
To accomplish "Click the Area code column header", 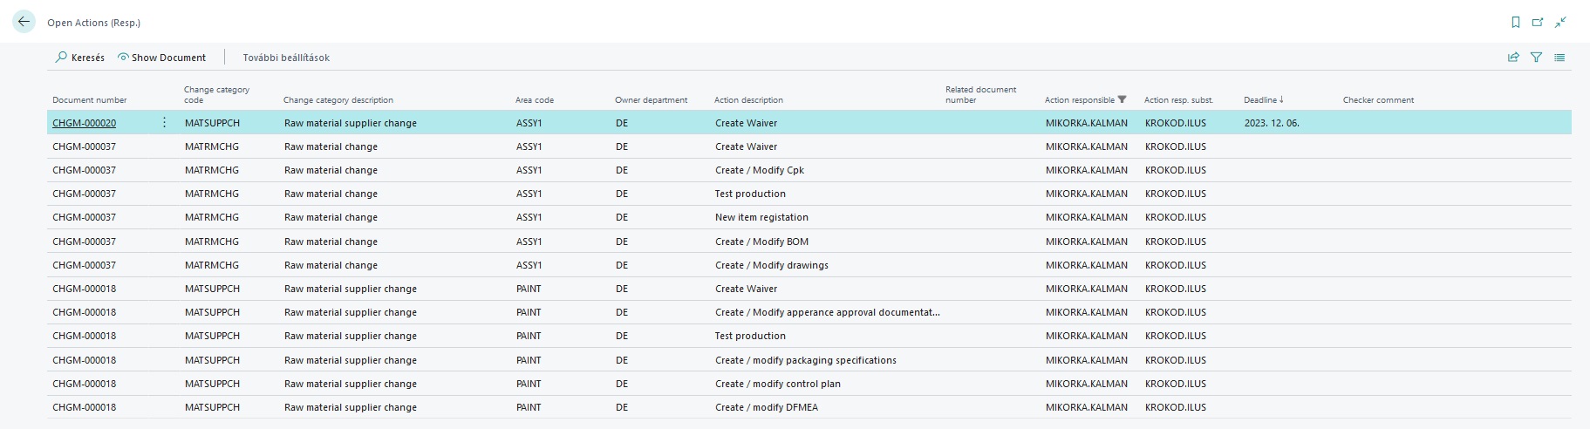I will point(534,100).
